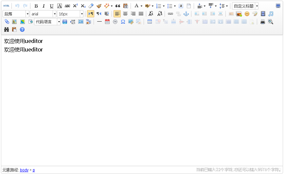Open the emoticon smiley picker

point(247,14)
